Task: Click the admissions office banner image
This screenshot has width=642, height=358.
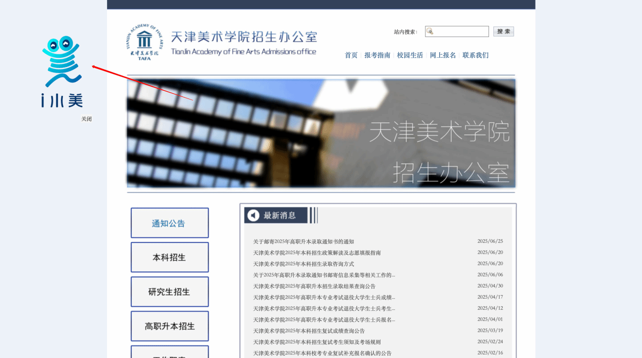Action: (320, 133)
